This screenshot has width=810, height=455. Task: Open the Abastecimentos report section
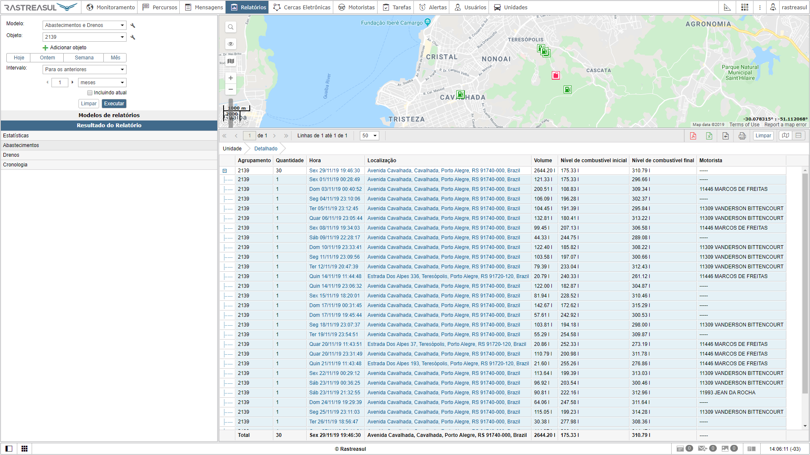click(x=21, y=145)
